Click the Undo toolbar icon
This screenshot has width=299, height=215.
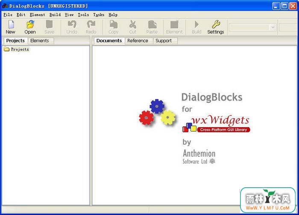[72, 27]
